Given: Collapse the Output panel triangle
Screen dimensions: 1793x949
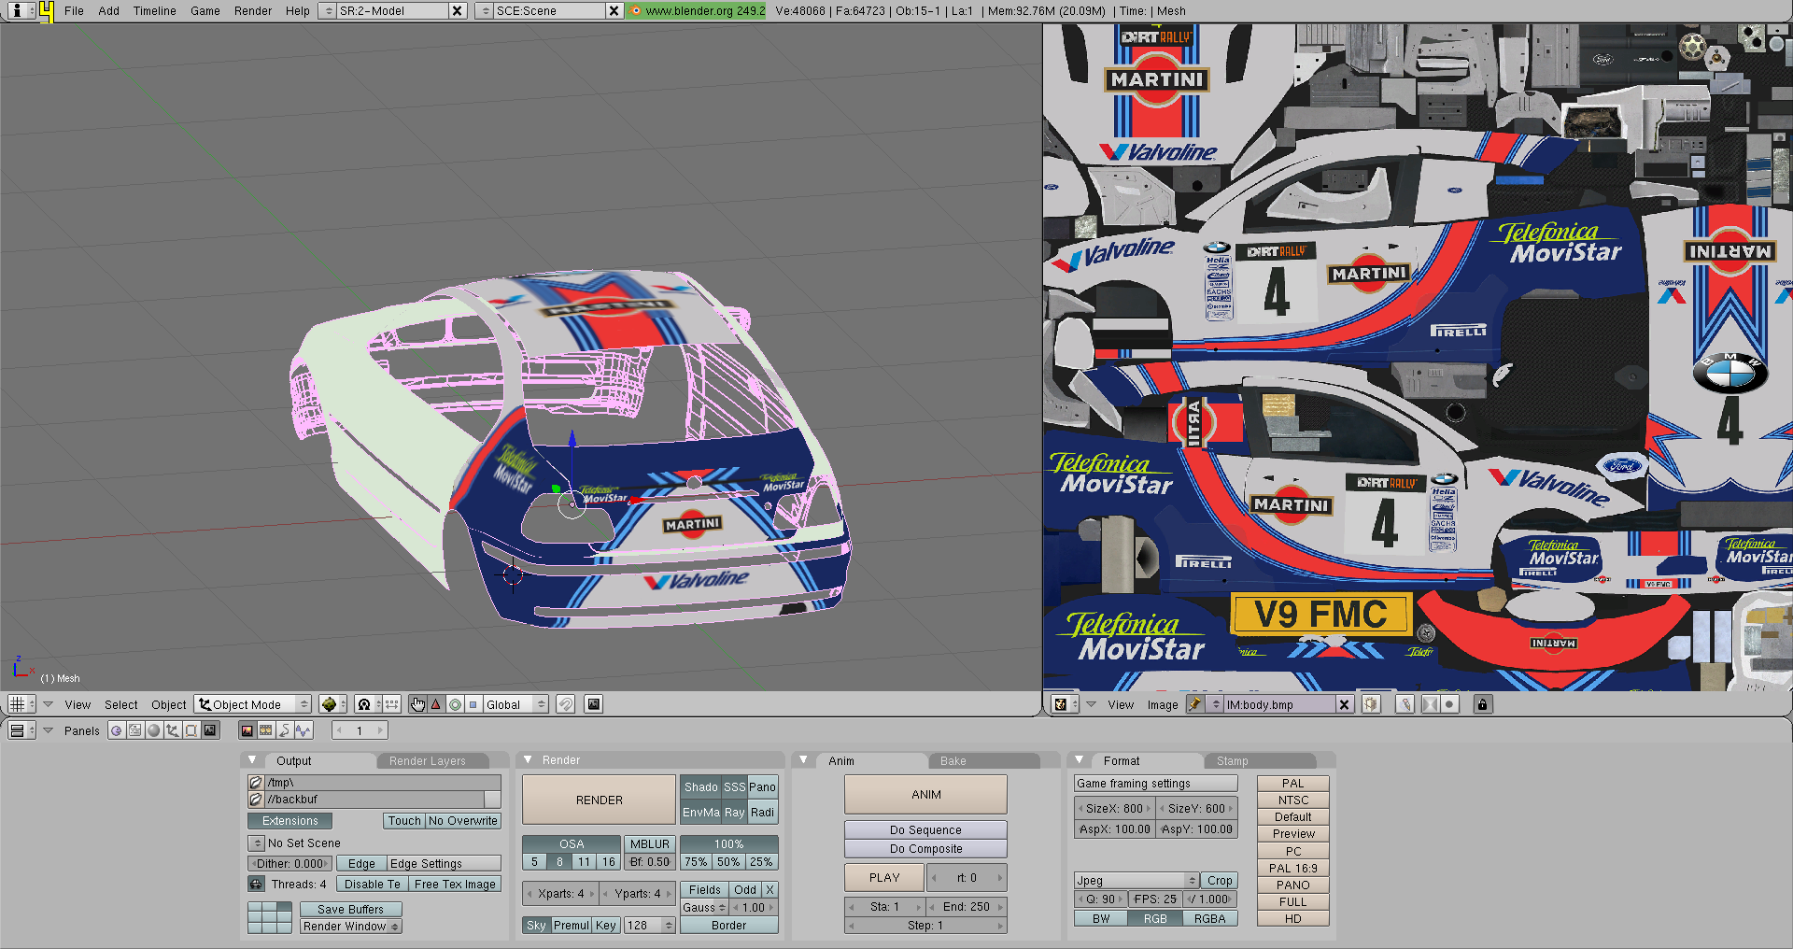Looking at the screenshot, I should 253,760.
